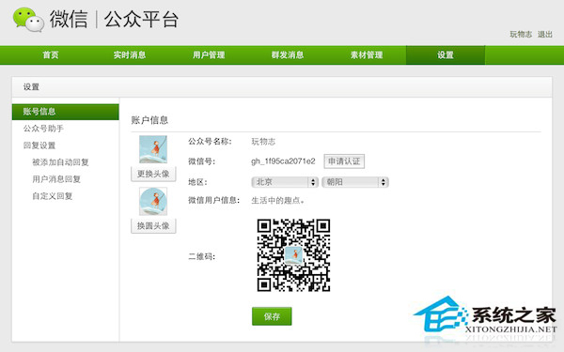564x352 pixels.
Task: Click the 生活中的趣点。 description text
Action: [x=277, y=201]
